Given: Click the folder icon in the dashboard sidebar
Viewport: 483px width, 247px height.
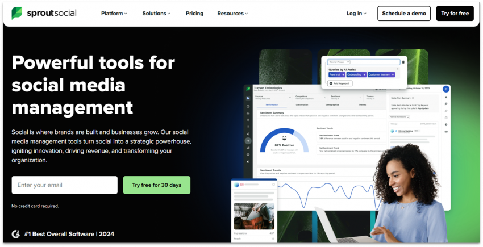Looking at the screenshot, I should 248,99.
